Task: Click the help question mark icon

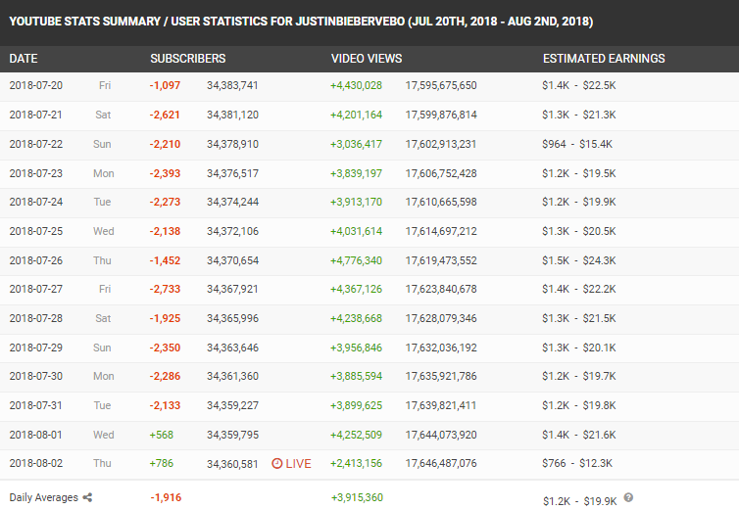Action: pos(628,497)
